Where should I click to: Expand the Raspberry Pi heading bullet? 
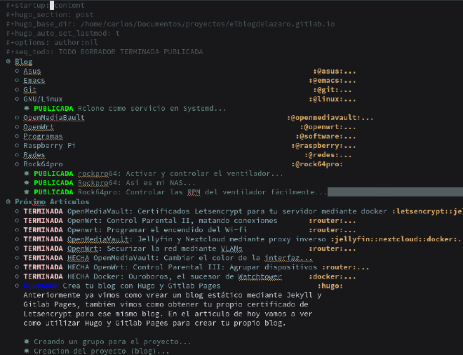tap(17, 146)
